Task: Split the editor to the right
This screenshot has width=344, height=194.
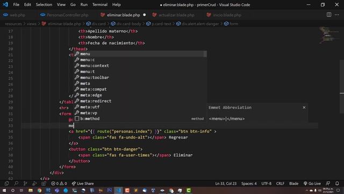Action: coord(329,15)
